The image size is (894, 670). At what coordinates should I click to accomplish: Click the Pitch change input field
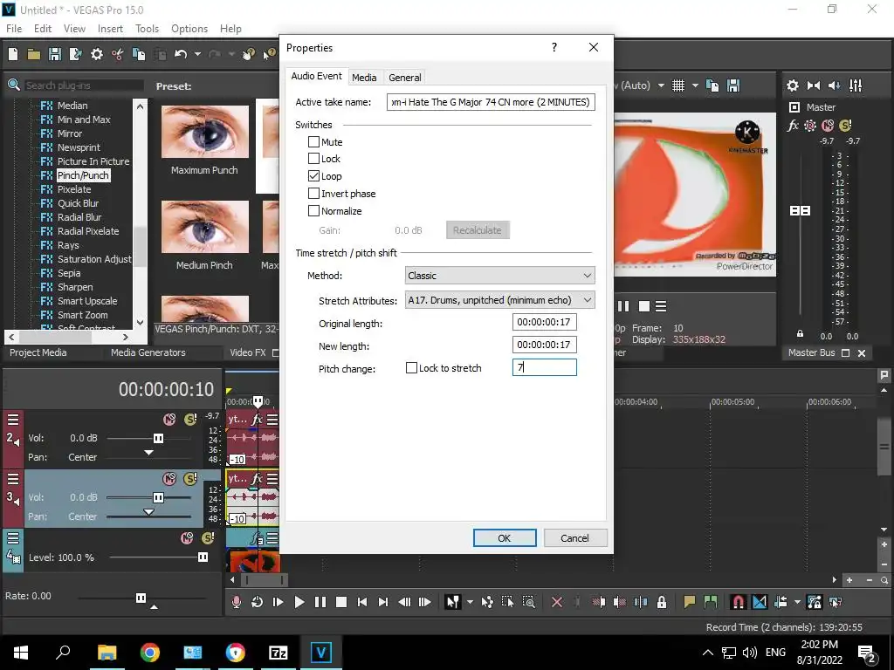coord(545,367)
